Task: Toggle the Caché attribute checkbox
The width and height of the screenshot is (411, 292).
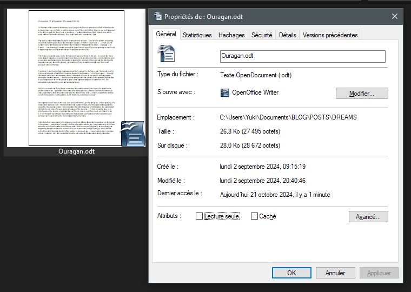Action: (x=255, y=216)
